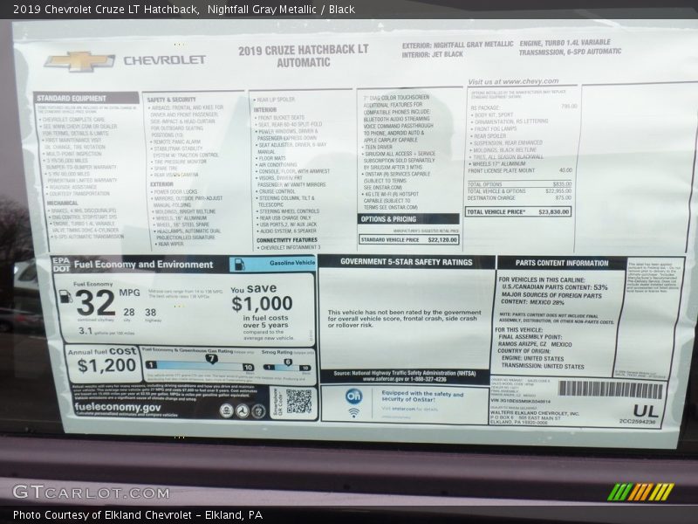Click the STANDARD VEHICLE PRICE $22,120.00 box
This screenshot has height=524, width=698.
point(409,239)
